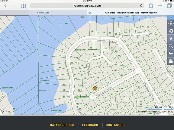
Task: Activate the magnifier search tool
Action: coord(171,46)
